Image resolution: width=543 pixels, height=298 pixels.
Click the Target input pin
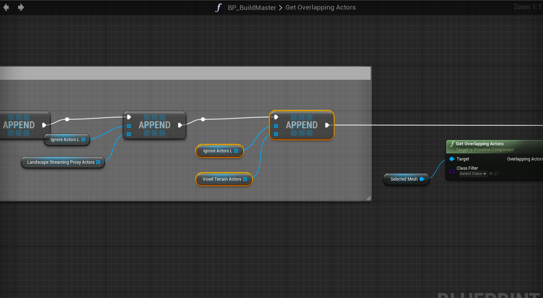452,159
